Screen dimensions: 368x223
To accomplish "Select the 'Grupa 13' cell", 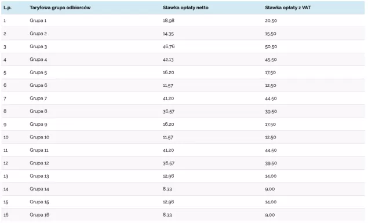I will (39, 176).
